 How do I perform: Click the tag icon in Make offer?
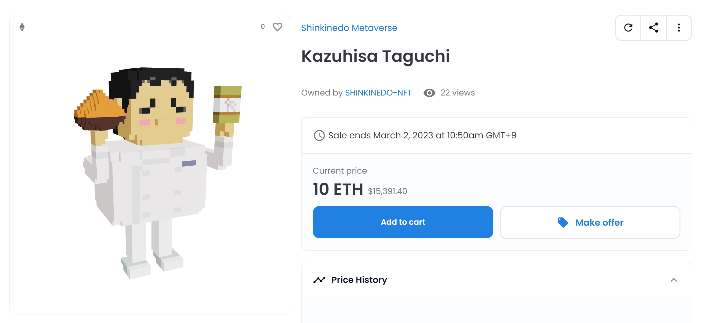[562, 223]
